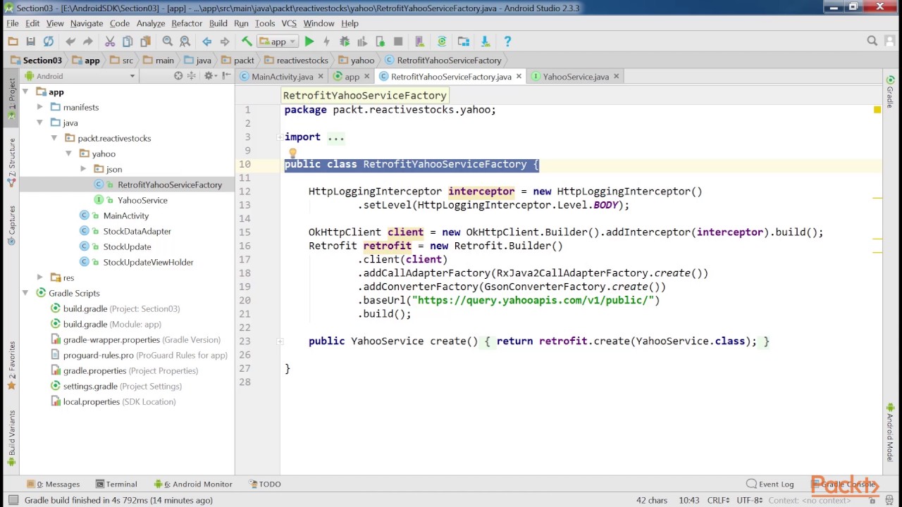Click the Stop square icon
This screenshot has width=902, height=507.
pyautogui.click(x=398, y=42)
